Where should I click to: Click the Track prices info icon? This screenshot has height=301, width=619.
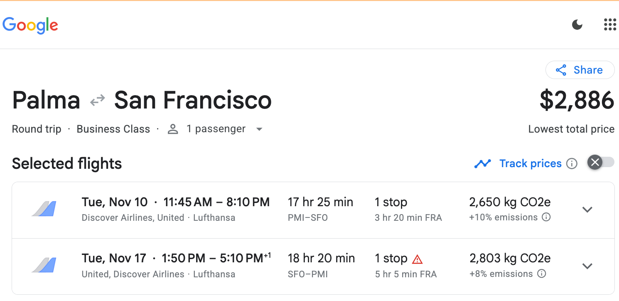tap(572, 164)
